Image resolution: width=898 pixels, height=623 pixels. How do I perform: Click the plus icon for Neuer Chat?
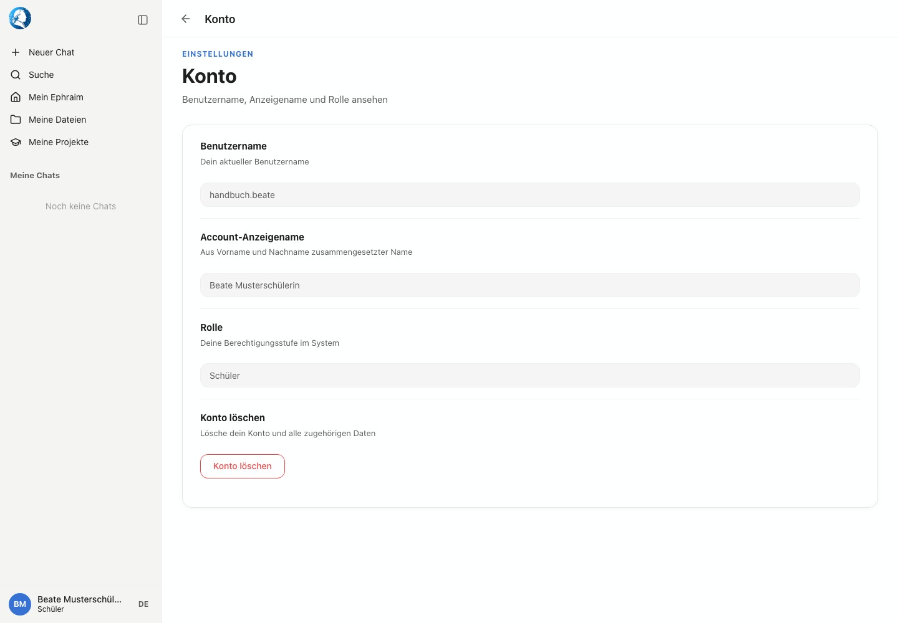(16, 52)
